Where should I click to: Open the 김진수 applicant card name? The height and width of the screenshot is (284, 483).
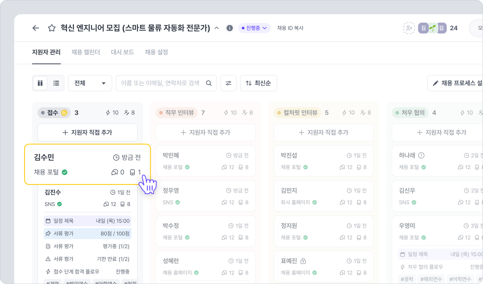tap(53, 192)
